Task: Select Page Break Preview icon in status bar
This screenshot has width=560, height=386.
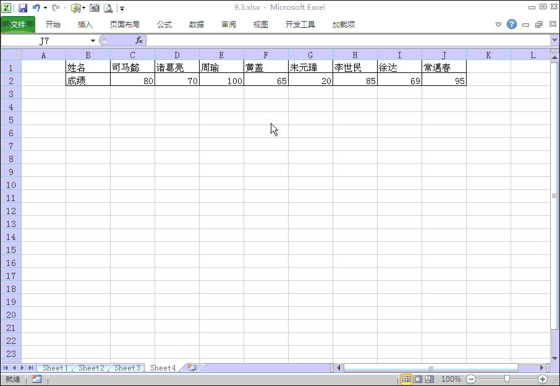Action: tap(430, 379)
